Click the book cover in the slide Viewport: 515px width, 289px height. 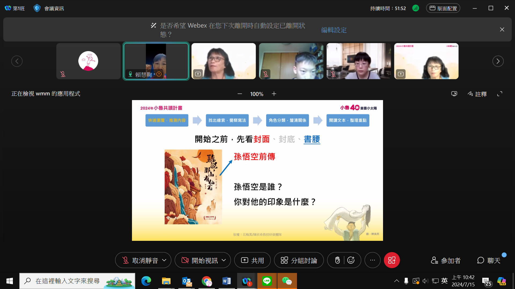(x=193, y=187)
